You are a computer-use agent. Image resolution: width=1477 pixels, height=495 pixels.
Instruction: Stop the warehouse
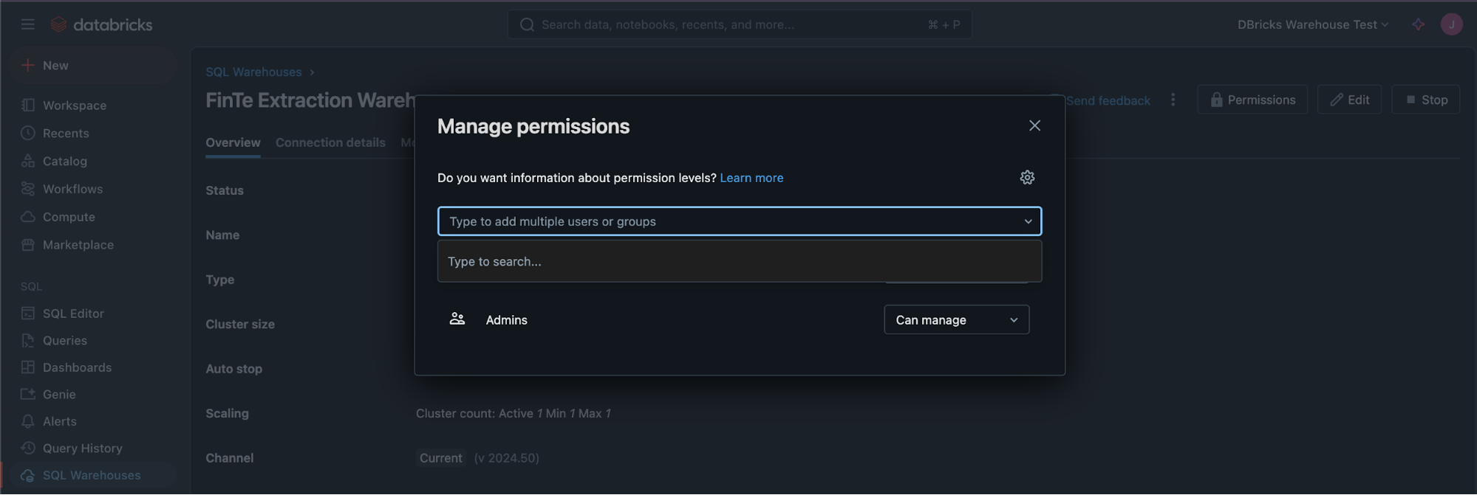click(x=1426, y=100)
